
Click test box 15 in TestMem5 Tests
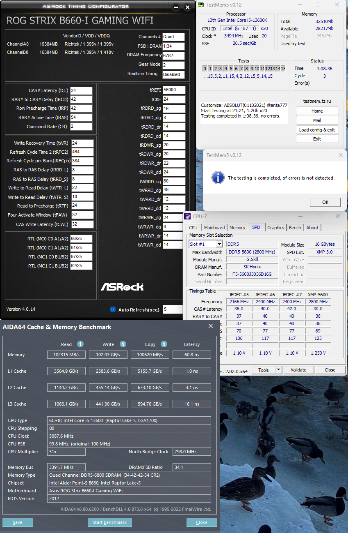click(283, 69)
